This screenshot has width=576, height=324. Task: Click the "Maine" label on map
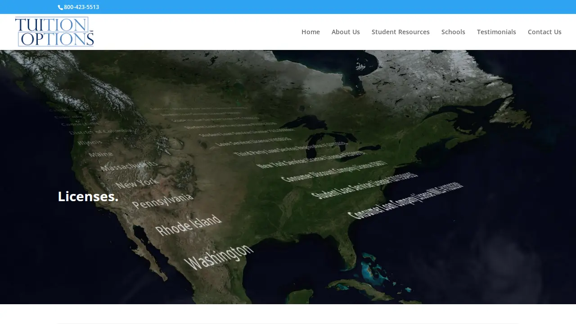click(101, 154)
